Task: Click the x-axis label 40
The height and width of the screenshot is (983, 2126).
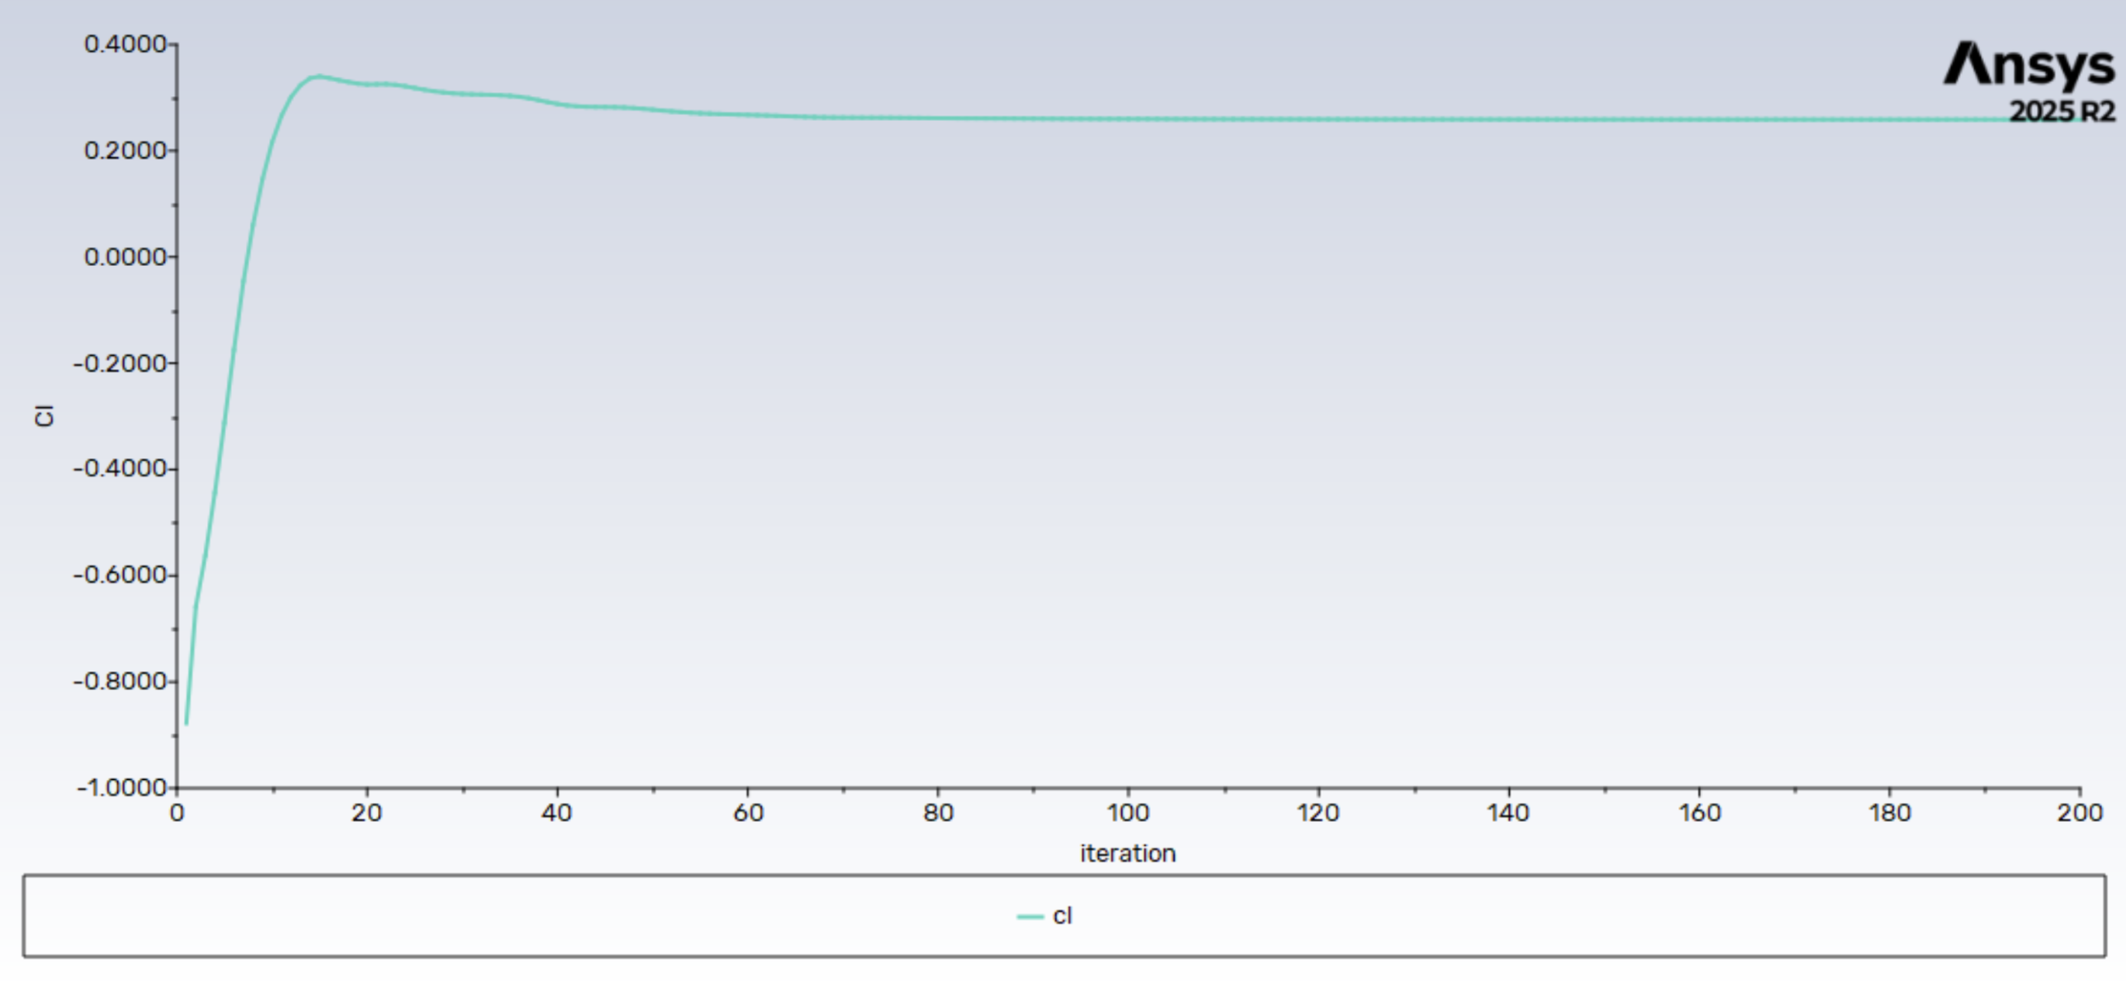Action: pos(557,813)
